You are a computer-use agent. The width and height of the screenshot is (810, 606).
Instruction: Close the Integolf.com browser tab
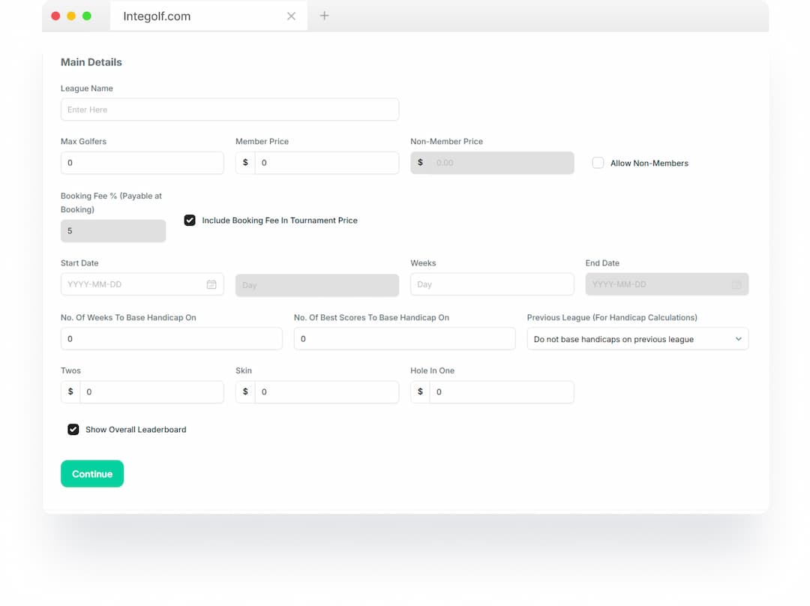click(x=291, y=16)
